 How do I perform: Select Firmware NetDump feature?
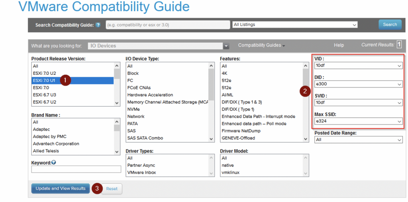pos(261,131)
